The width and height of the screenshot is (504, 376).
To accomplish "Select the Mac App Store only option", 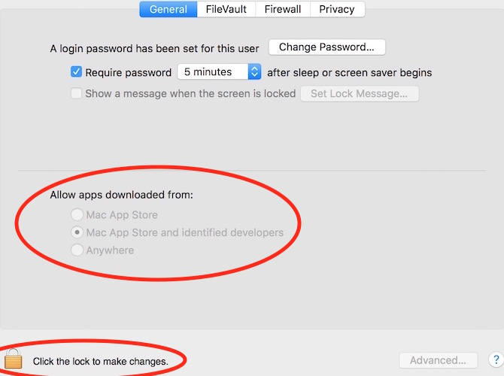I will tap(77, 215).
